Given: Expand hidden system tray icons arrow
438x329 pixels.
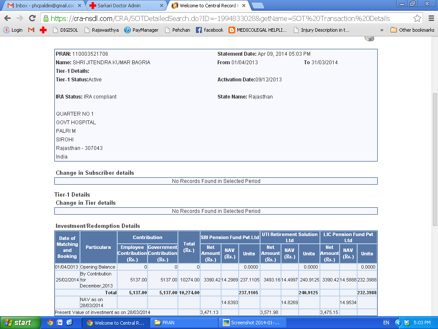Looking at the screenshot, I should click(398, 323).
